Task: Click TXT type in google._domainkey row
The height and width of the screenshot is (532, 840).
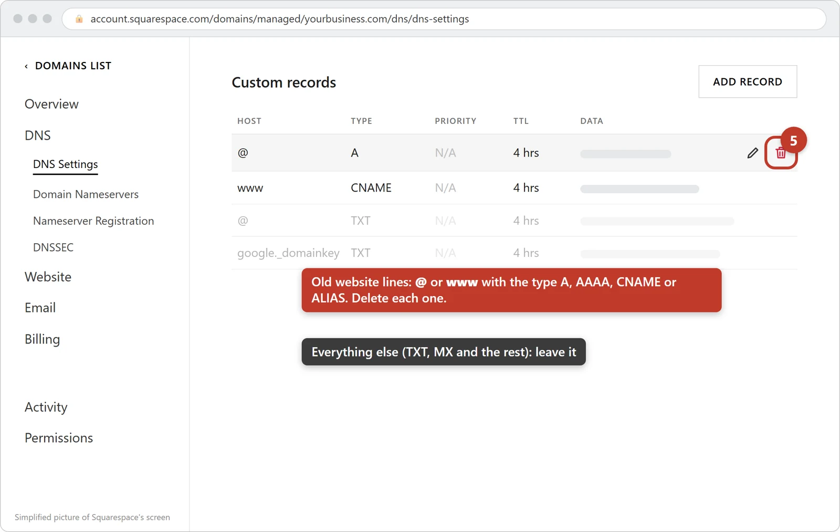Action: (x=361, y=253)
